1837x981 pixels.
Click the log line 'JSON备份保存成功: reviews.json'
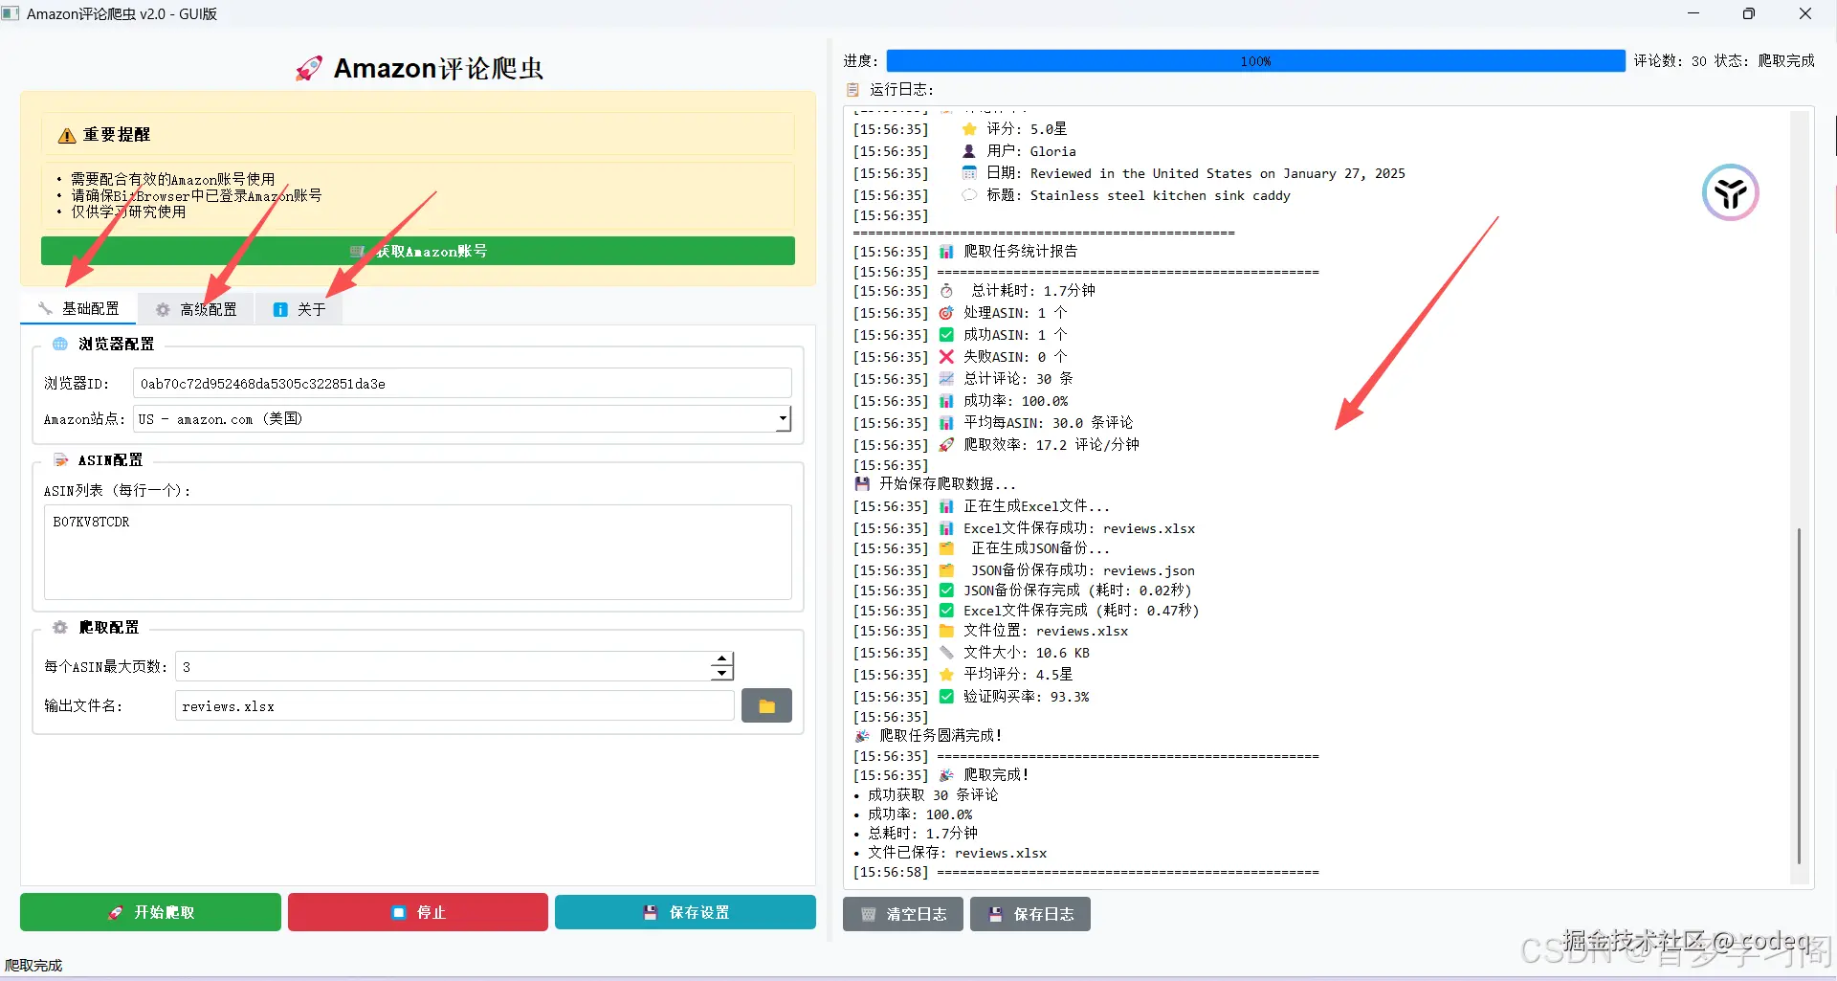pyautogui.click(x=1083, y=570)
